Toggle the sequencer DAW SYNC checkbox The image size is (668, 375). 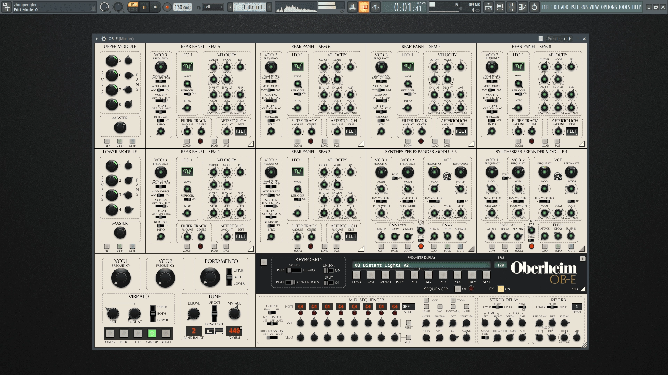[x=453, y=307]
